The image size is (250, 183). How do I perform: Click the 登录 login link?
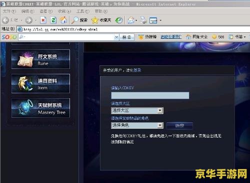coord(137,70)
